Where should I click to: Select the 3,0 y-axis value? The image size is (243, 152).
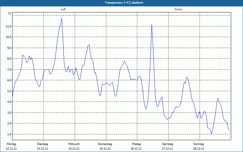pos(9,112)
